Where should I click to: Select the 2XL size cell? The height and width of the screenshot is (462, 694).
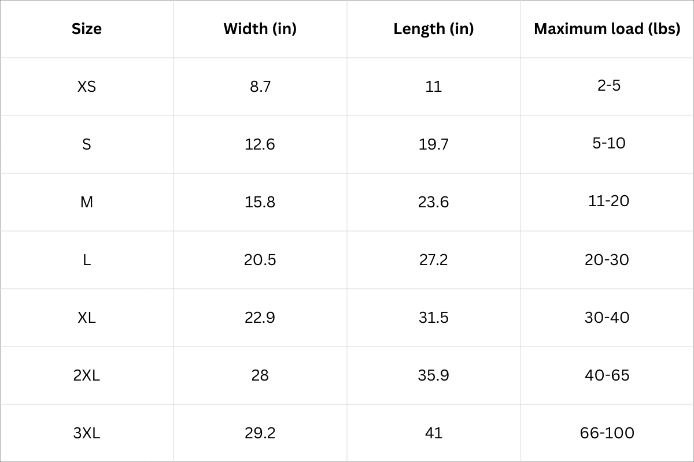click(x=87, y=375)
